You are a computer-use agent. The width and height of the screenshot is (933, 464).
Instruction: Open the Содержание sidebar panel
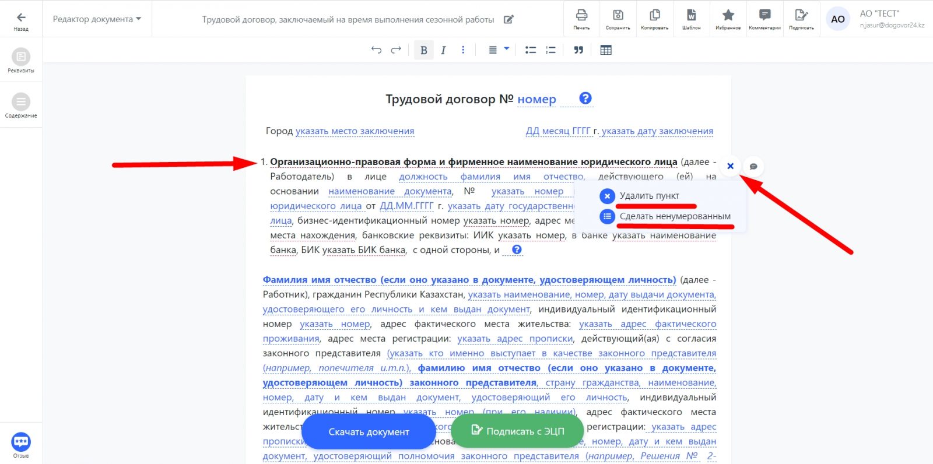(21, 106)
